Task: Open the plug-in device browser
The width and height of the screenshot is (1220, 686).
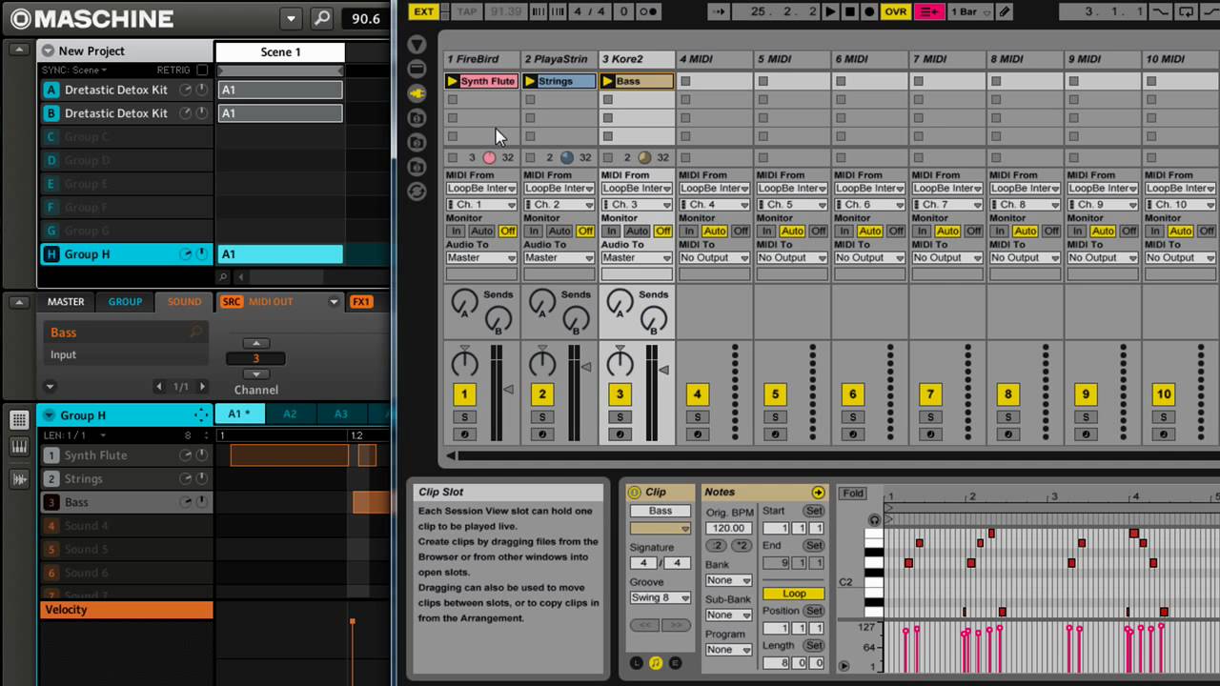Action: click(417, 93)
